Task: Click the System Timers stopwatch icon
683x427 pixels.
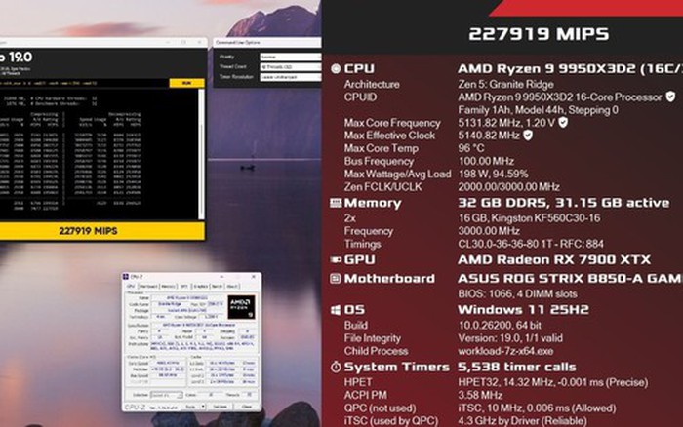Action: [x=337, y=367]
